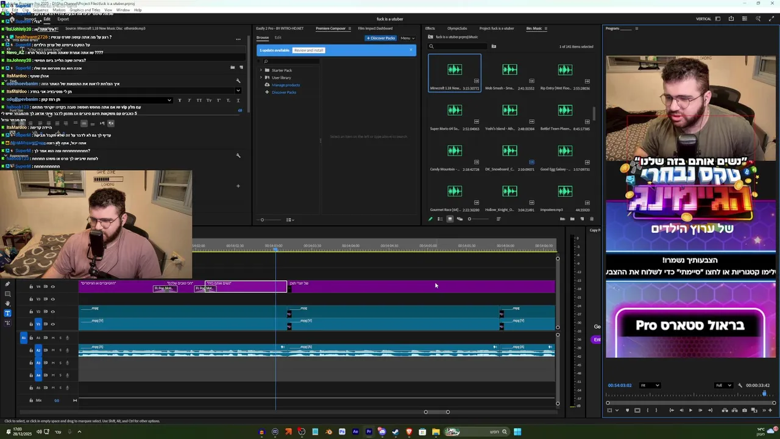This screenshot has width=780, height=439.
Task: Delete selected item with Music bin trash icon
Action: (x=592, y=219)
